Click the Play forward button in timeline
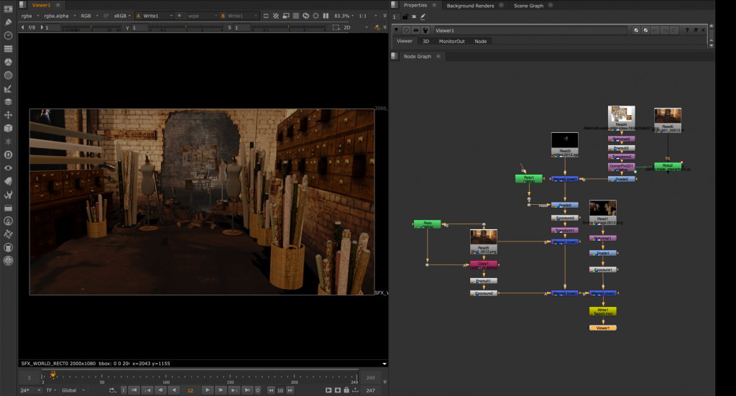Viewport: 736px width, 396px height. [207, 390]
